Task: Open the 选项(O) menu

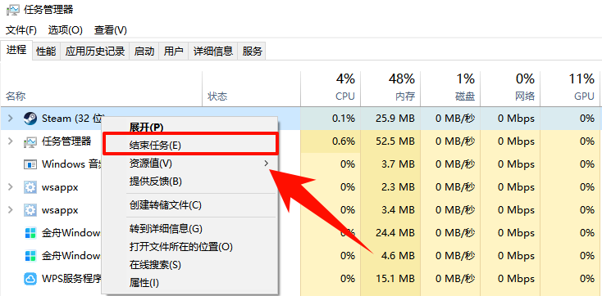Action: click(66, 30)
